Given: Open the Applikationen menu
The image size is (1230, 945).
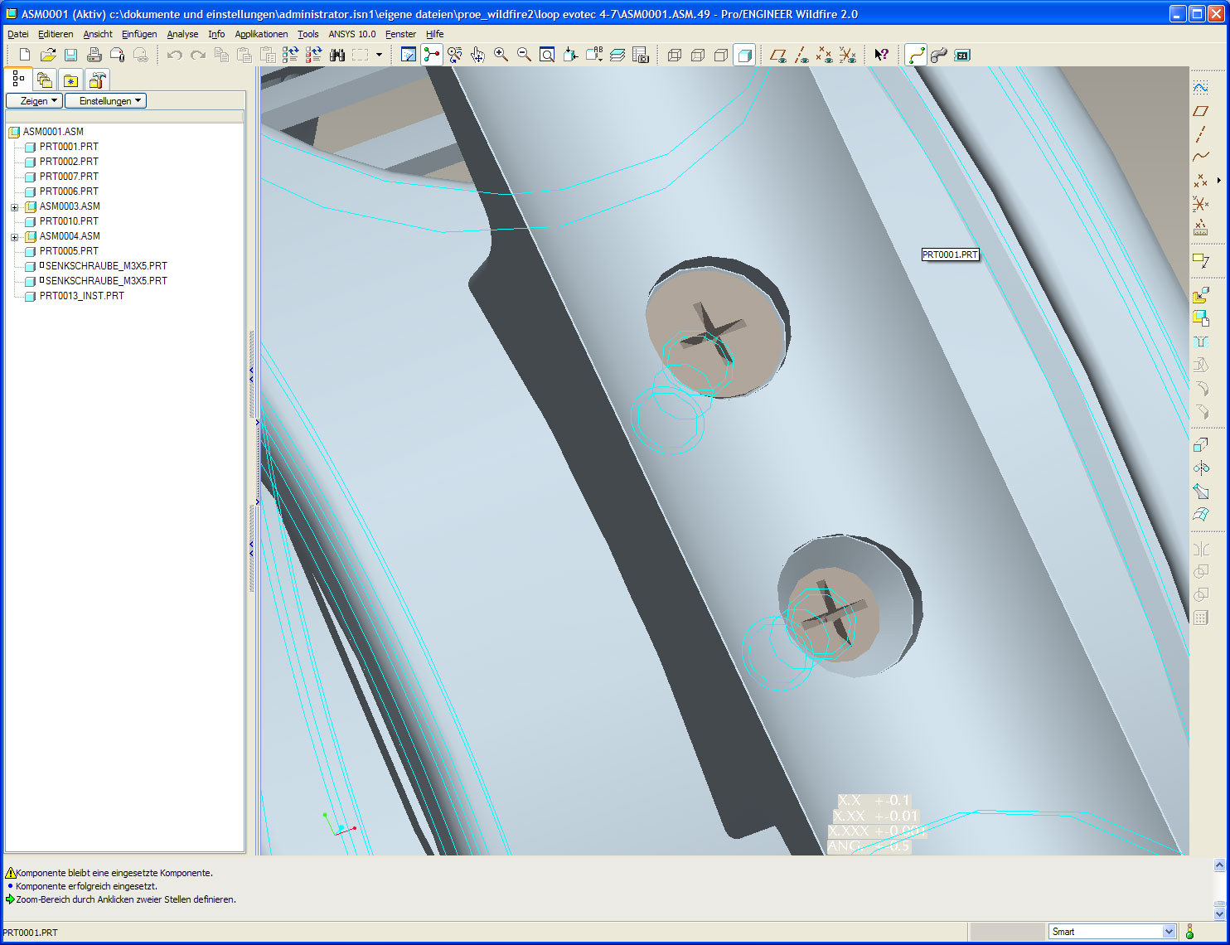Looking at the screenshot, I should click(x=261, y=34).
